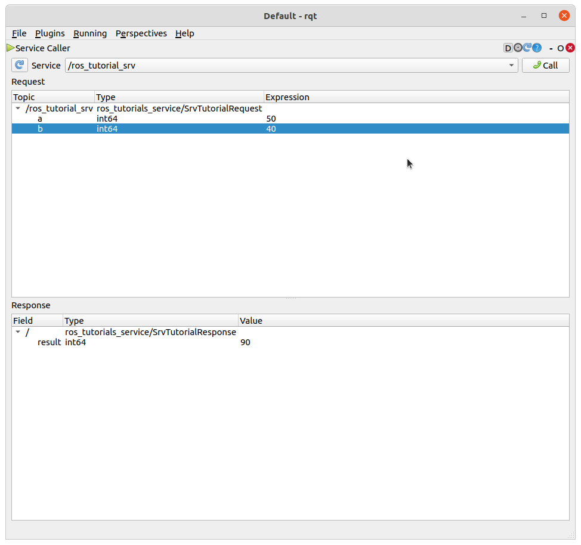The width and height of the screenshot is (581, 545).
Task: Select request row 'b' int64
Action: [x=290, y=129]
